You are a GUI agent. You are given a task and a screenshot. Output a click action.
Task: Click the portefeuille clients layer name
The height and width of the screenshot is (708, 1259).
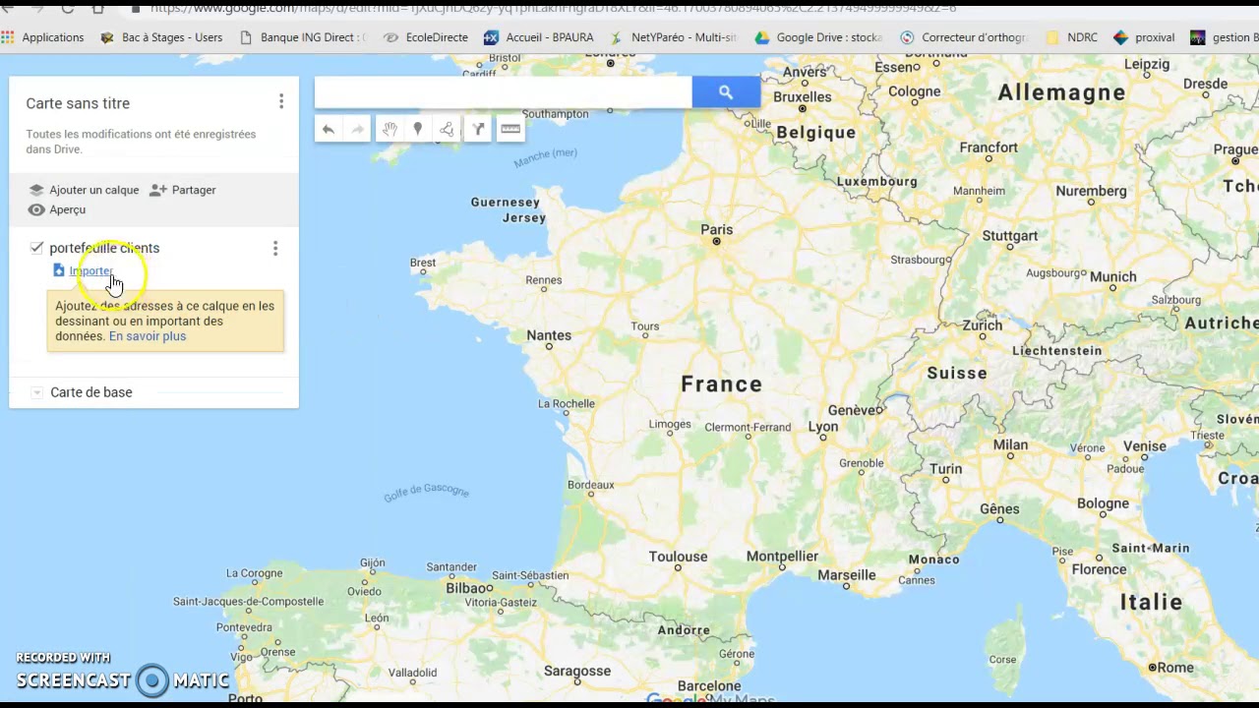tap(104, 248)
